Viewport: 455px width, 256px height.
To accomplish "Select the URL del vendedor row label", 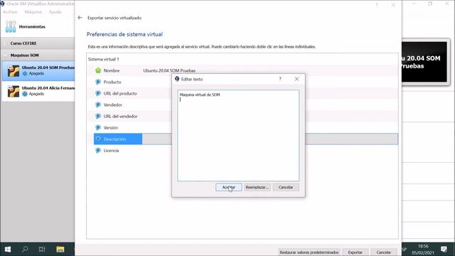I will point(120,116).
